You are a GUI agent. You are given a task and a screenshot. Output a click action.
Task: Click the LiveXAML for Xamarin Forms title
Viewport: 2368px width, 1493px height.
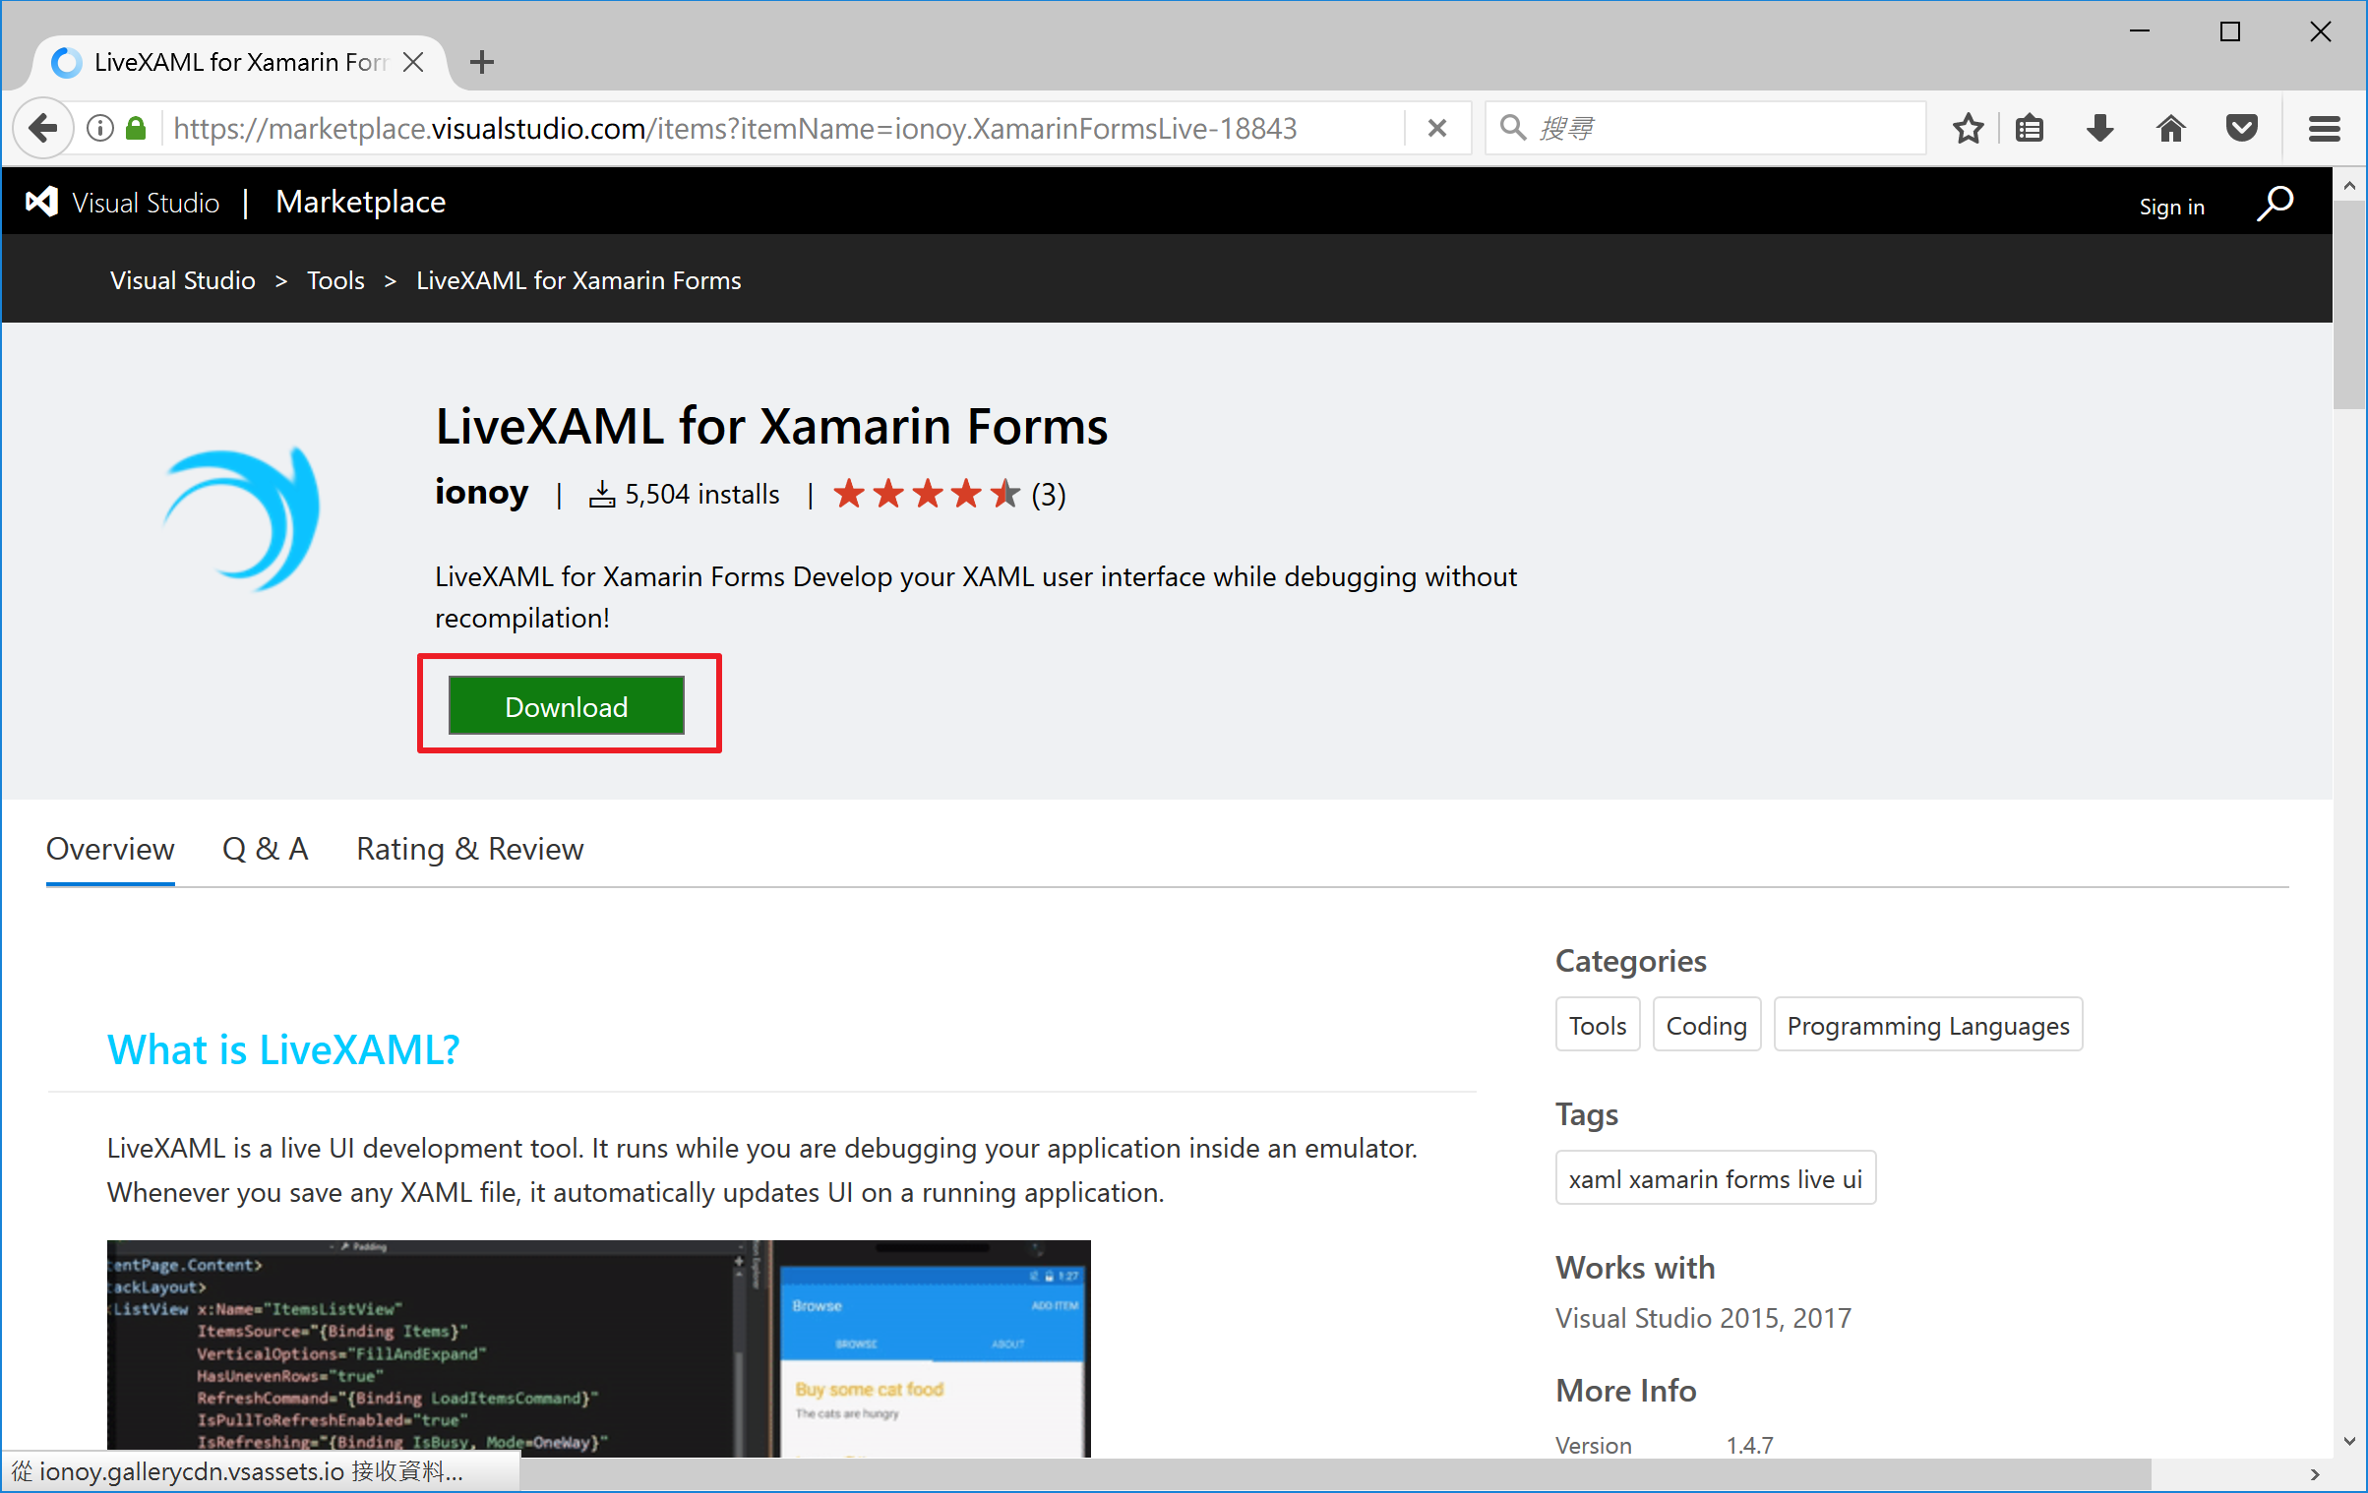coord(771,427)
